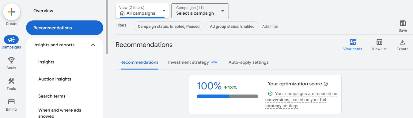
Task: Click the Create plus button
Action: [12, 12]
